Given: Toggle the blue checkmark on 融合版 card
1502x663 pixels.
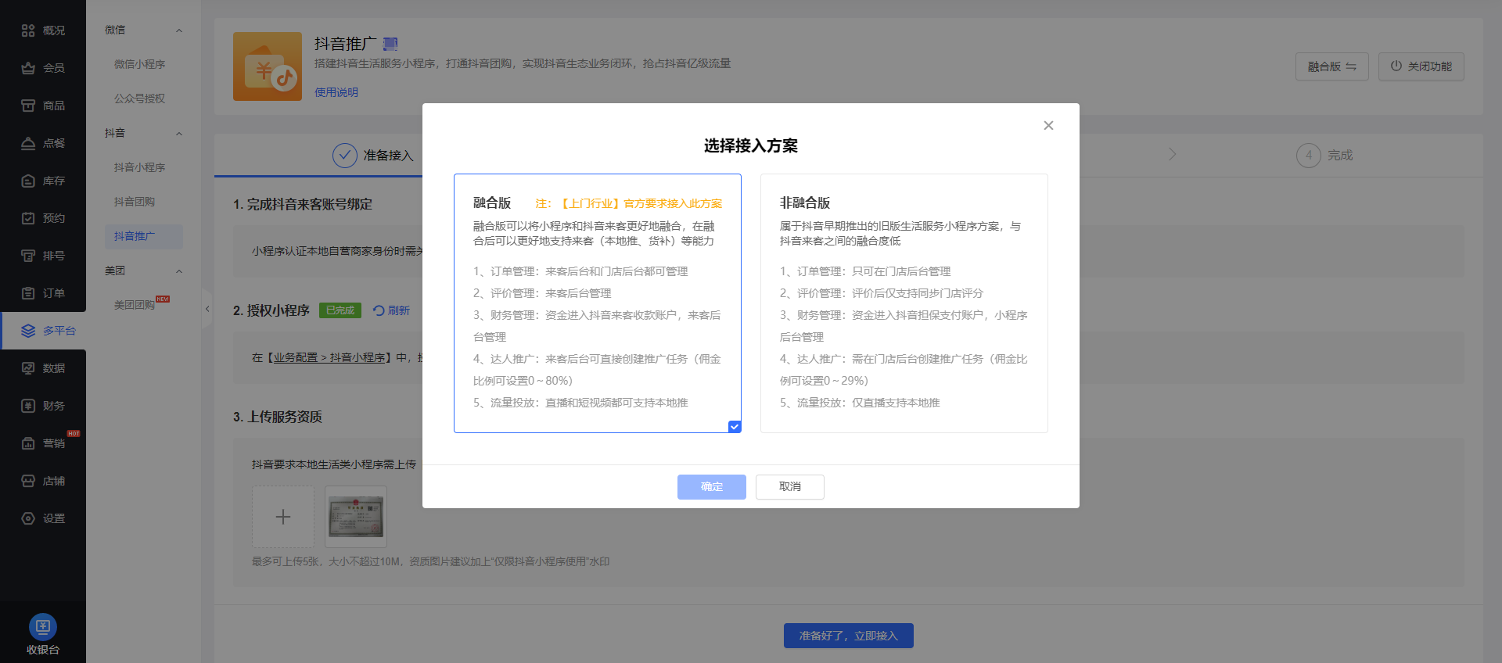Looking at the screenshot, I should click(735, 426).
